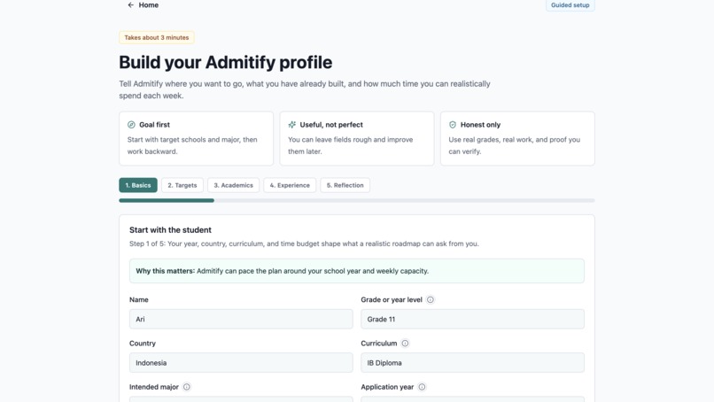714x402 pixels.
Task: Click the Build your Admitify profile heading
Action: pos(225,62)
